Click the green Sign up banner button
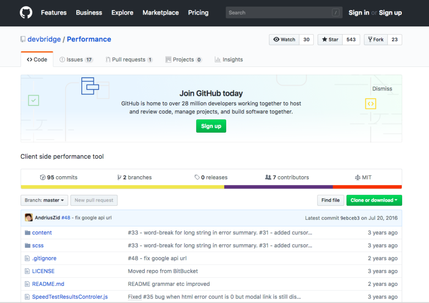The image size is (429, 303). [211, 126]
